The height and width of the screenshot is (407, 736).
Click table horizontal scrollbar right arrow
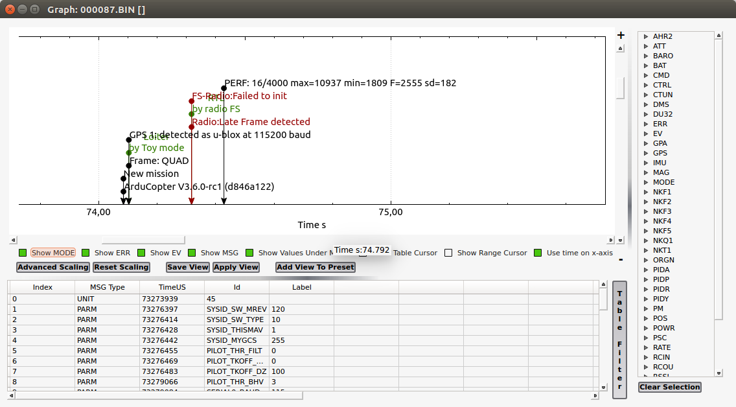pos(595,396)
